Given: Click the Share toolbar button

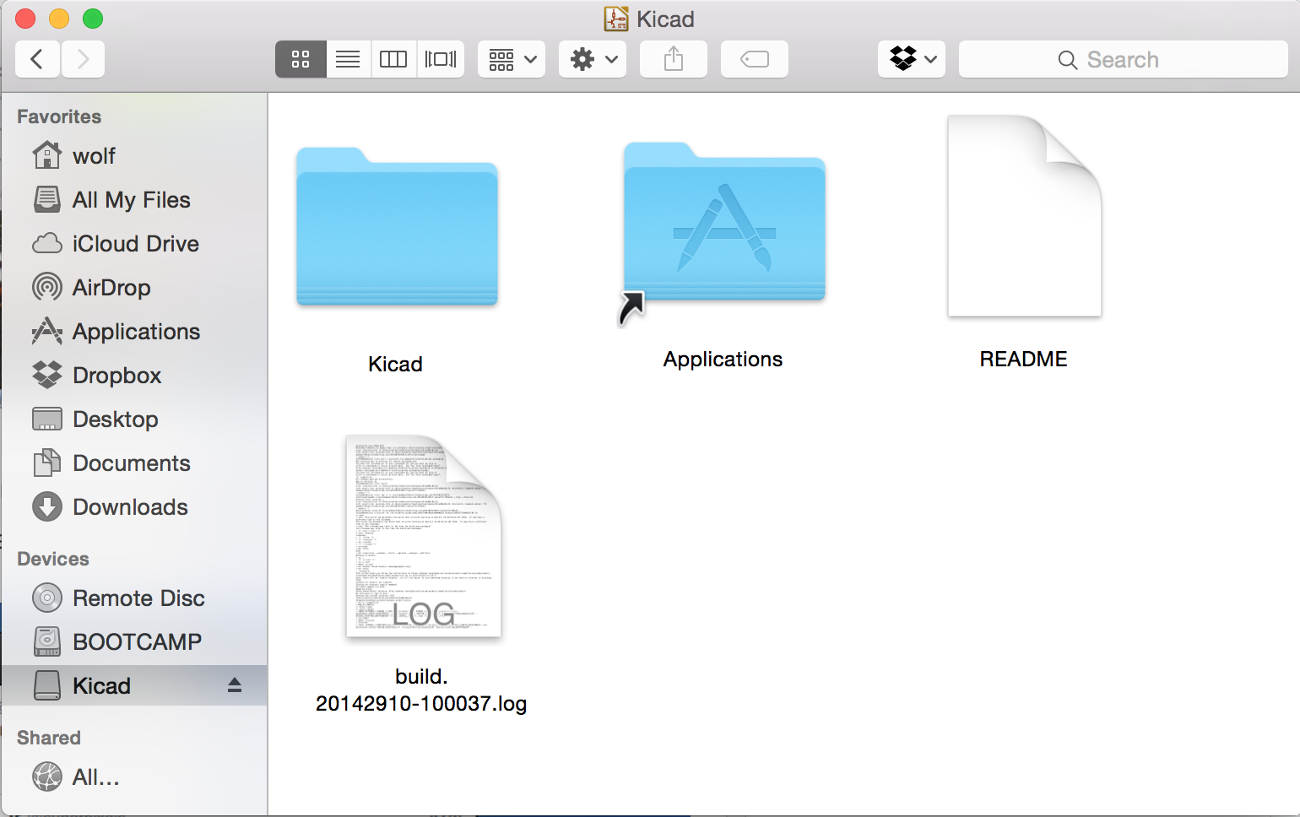Looking at the screenshot, I should pos(673,59).
